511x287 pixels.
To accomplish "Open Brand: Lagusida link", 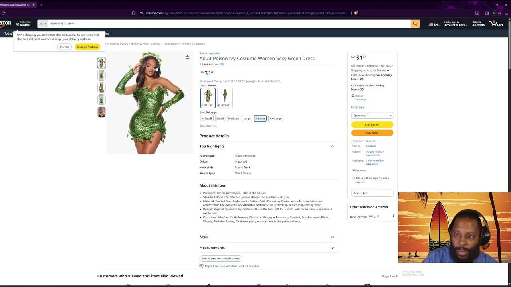I will point(210,53).
